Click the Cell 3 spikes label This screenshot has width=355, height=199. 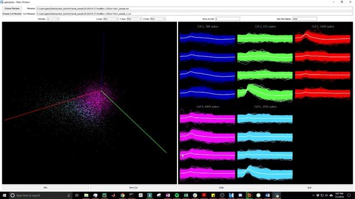coord(323,27)
